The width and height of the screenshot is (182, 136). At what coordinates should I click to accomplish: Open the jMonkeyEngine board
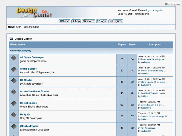coord(29,126)
